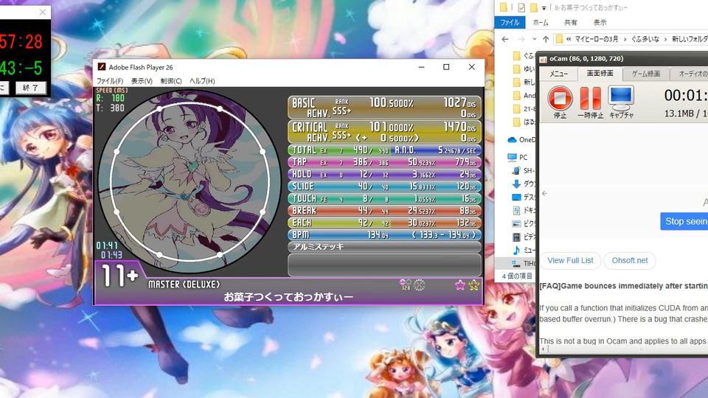
Task: Click the properties checkmark icon in Explorer title
Action: (x=521, y=7)
